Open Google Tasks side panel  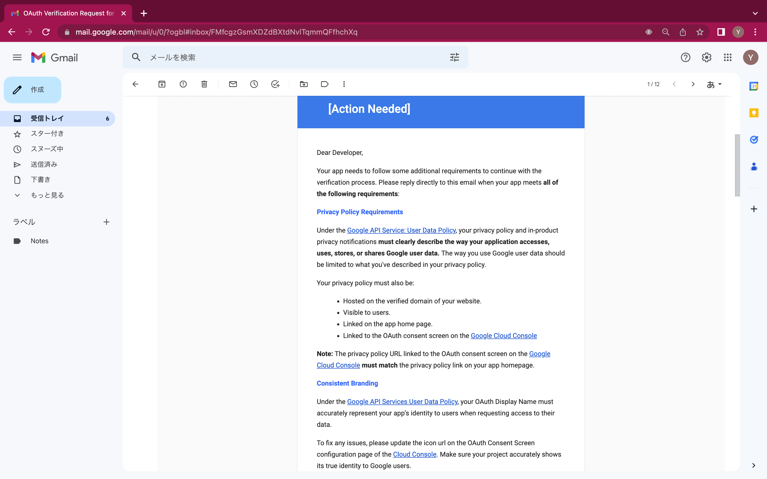click(754, 140)
